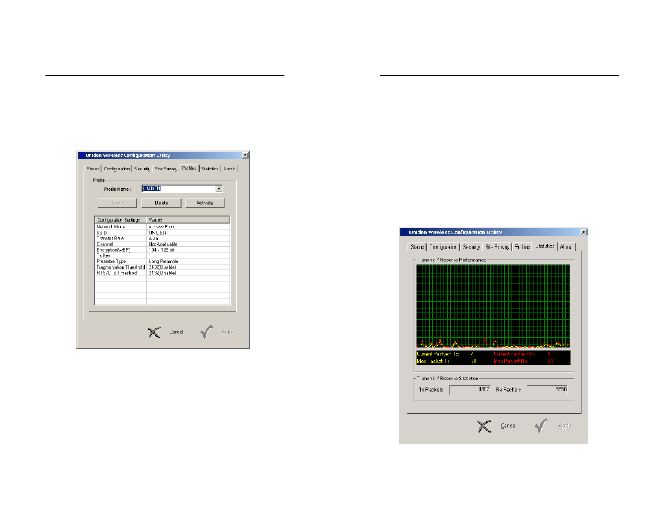Click the Tx Packets value field
The width and height of the screenshot is (661, 511).
coord(470,390)
